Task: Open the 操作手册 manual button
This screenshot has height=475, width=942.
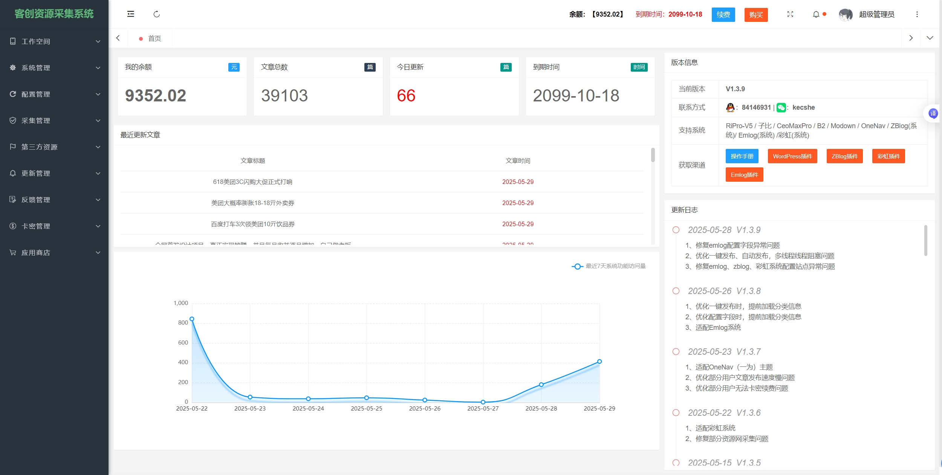Action: point(742,156)
